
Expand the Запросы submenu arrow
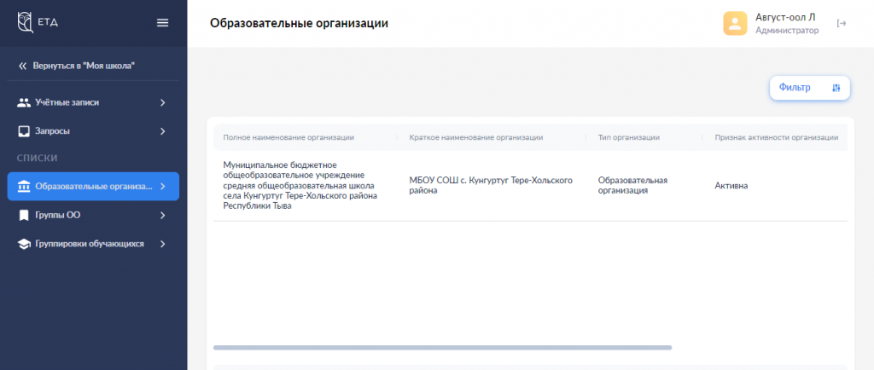pyautogui.click(x=162, y=131)
